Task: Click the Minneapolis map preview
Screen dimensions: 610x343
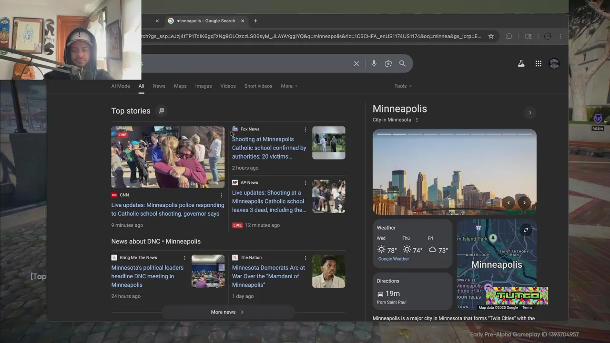Action: click(497, 264)
